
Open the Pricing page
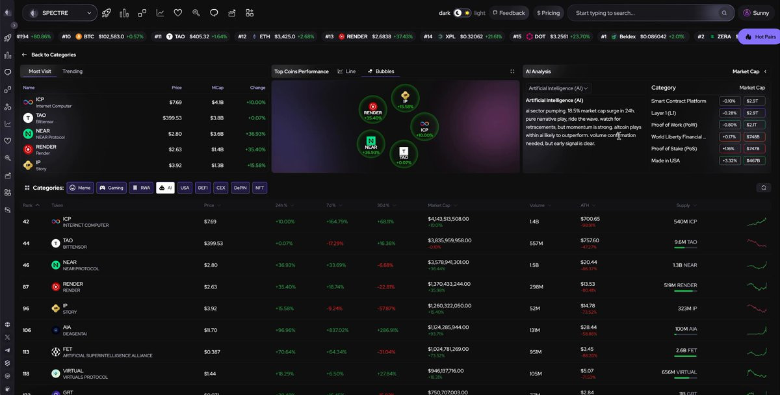tap(548, 13)
